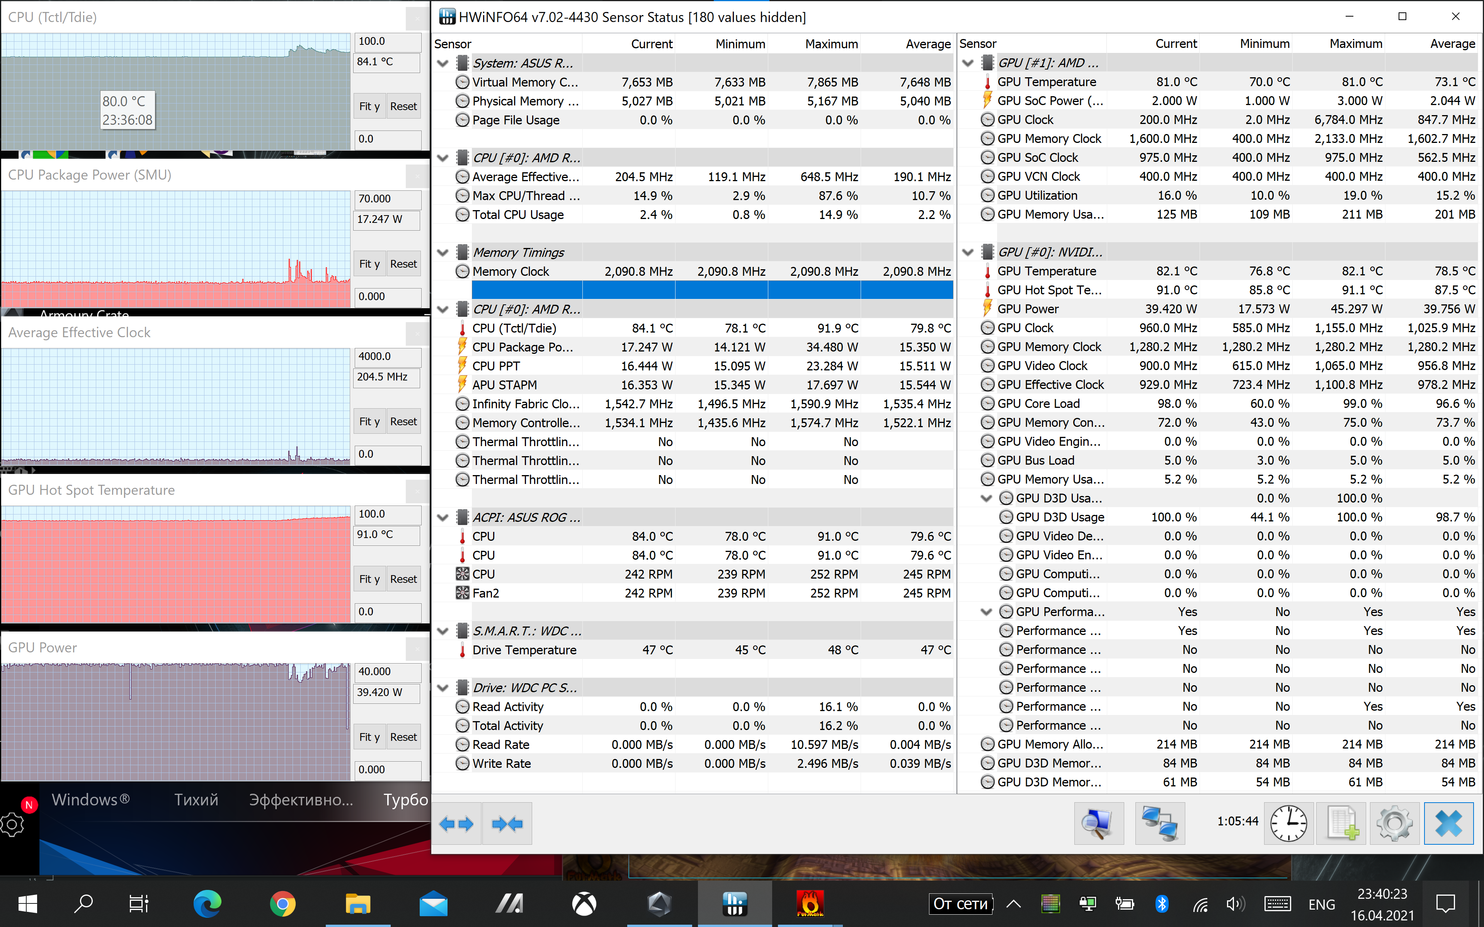The width and height of the screenshot is (1484, 927).
Task: Open File Explorer from the taskbar
Action: point(358,903)
